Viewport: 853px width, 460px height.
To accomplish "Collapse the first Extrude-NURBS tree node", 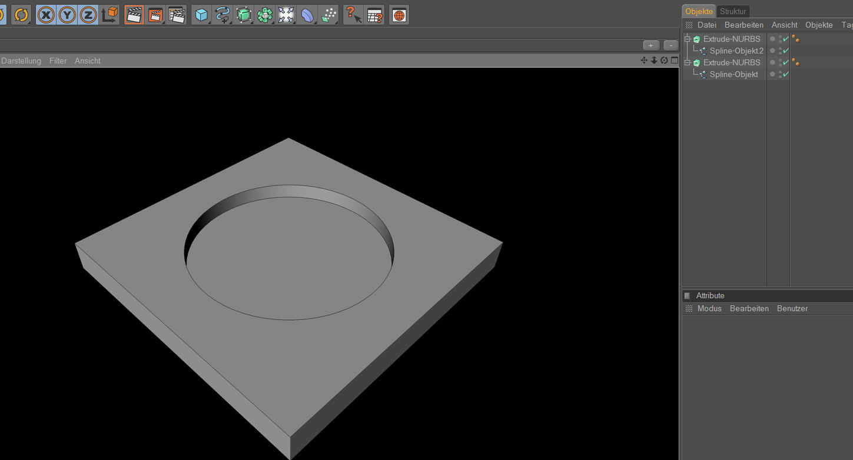I will 687,39.
